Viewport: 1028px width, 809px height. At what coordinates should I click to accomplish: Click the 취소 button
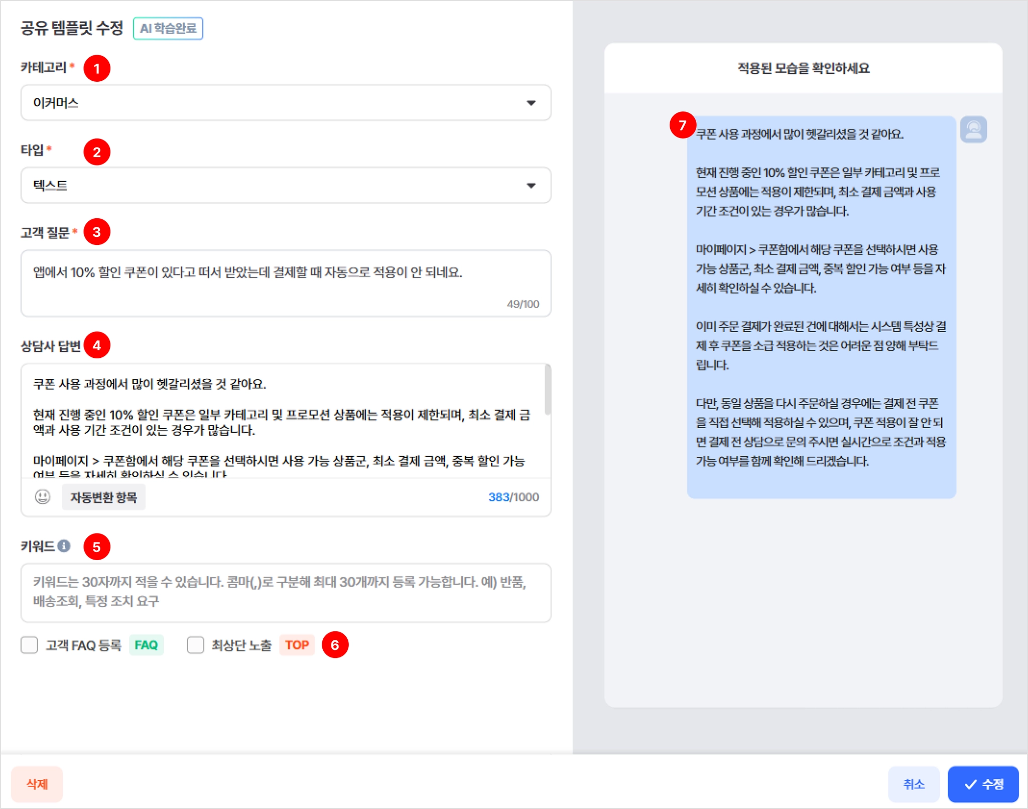pos(913,784)
